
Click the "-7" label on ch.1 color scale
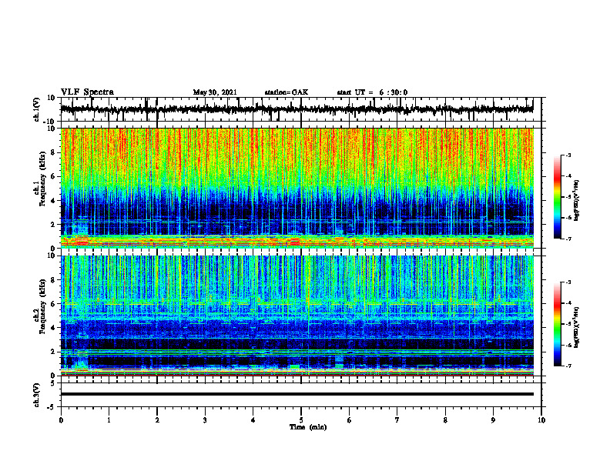pyautogui.click(x=568, y=239)
